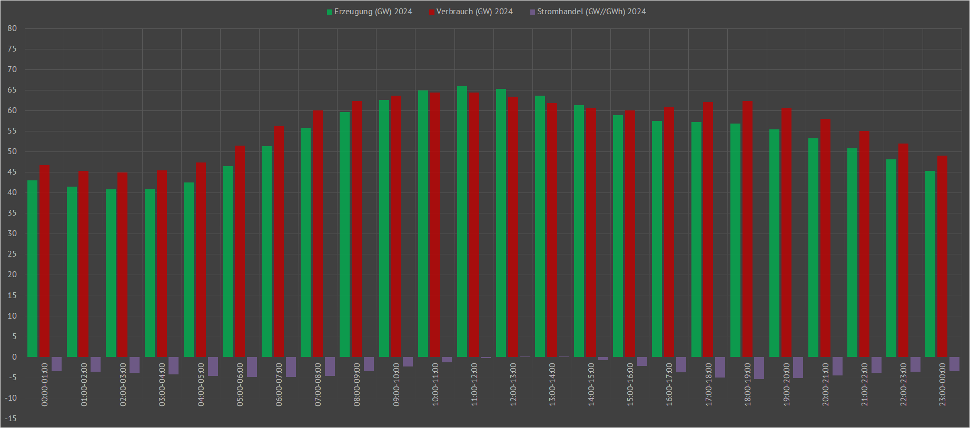Viewport: 970px width, 428px height.
Task: Select the 'Stromhandel (GW//GWh) 2024' legend label
Action: tap(591, 12)
